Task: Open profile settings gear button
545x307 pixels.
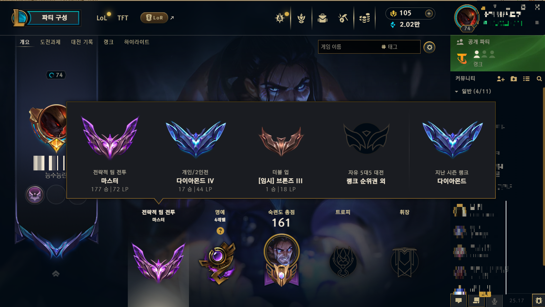Action: 430,47
